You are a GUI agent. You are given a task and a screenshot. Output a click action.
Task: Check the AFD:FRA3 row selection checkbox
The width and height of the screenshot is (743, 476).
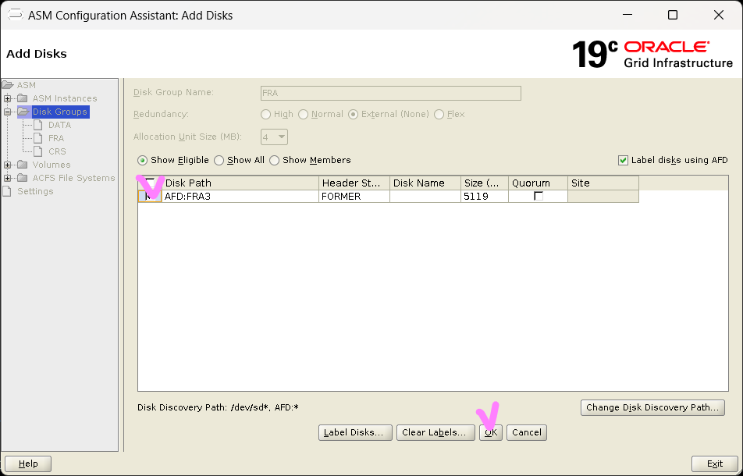(x=150, y=196)
